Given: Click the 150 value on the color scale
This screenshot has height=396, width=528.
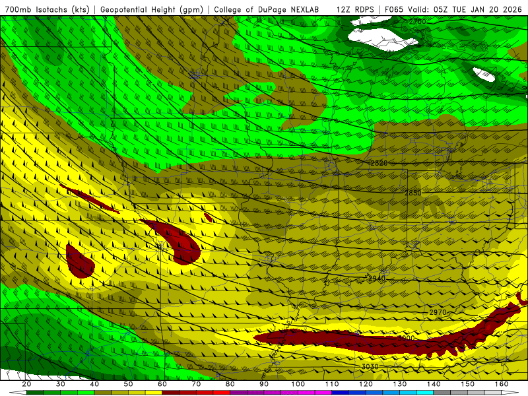Looking at the screenshot, I should (468, 384).
